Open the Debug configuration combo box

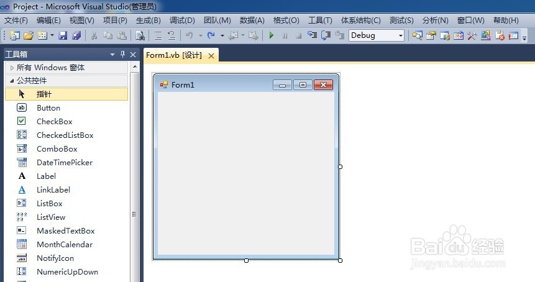click(x=377, y=35)
